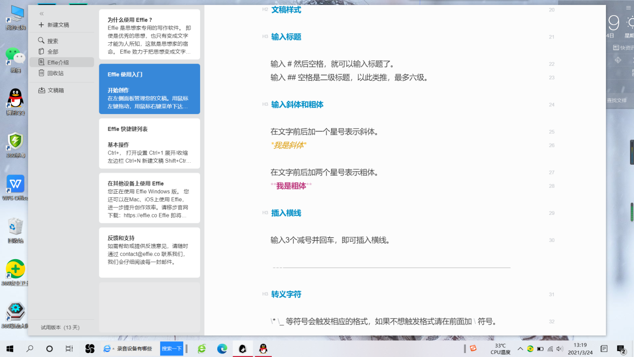The image size is (634, 357).
Task: Click the 试用版本（13 天）label
Action: pos(60,327)
